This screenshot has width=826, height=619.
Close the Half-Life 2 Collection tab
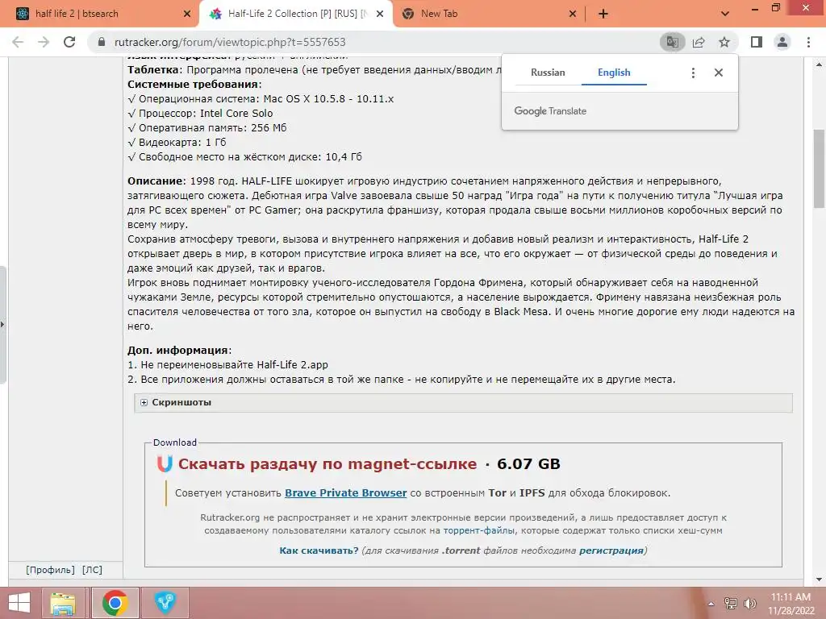coord(380,14)
